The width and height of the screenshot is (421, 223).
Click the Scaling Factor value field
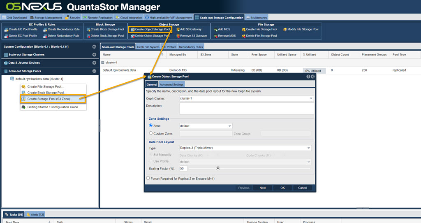(x=183, y=168)
